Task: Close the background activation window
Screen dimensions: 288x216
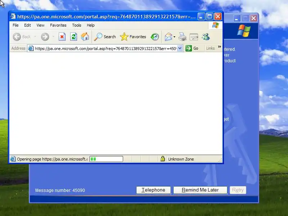Action: pos(253,18)
